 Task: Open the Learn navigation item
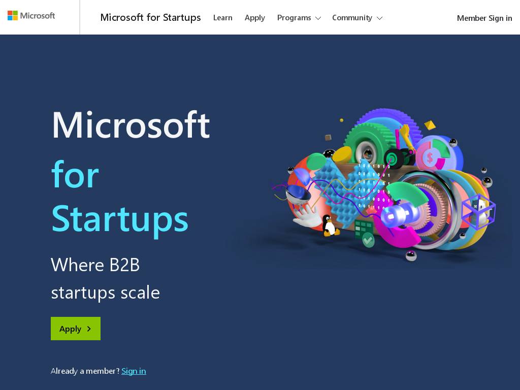pyautogui.click(x=222, y=18)
